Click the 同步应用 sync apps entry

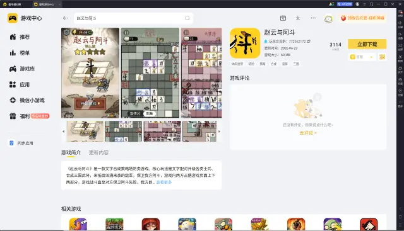[21, 143]
